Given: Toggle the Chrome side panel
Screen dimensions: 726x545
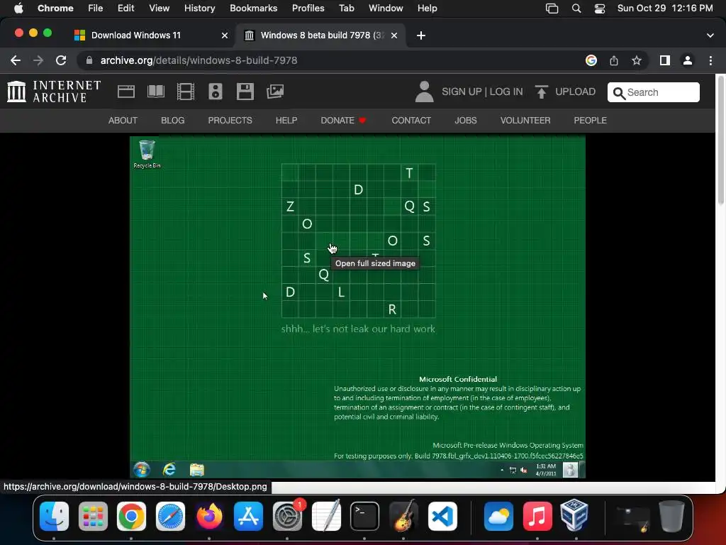Looking at the screenshot, I should 665,60.
